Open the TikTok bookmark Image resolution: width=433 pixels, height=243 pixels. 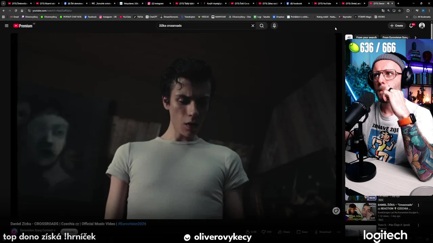[x=138, y=17]
